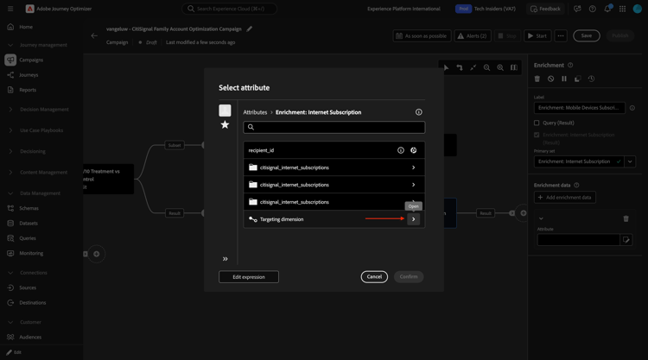The image size is (648, 360).
Task: Open Monitoring in the sidebar
Action: pyautogui.click(x=31, y=254)
